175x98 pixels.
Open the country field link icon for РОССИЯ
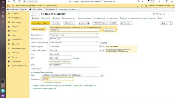tap(103, 50)
